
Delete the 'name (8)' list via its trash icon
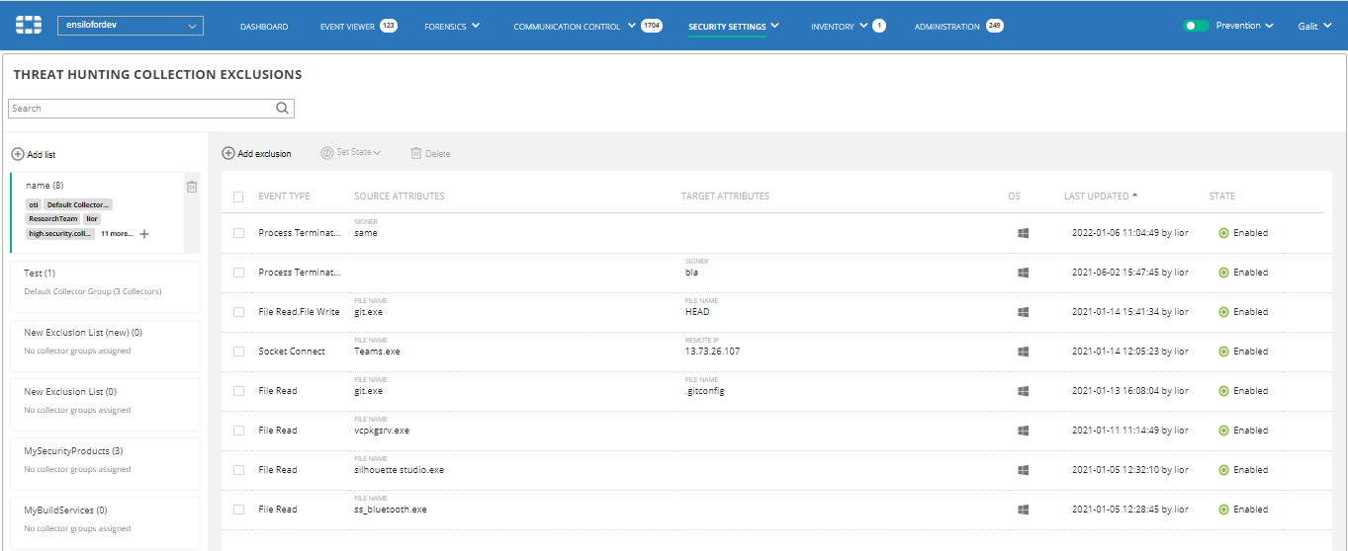point(192,187)
